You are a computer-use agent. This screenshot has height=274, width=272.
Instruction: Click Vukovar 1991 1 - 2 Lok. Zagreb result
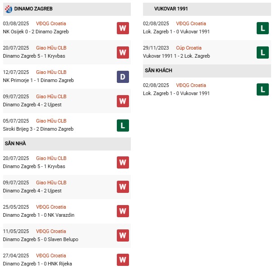(x=176, y=56)
